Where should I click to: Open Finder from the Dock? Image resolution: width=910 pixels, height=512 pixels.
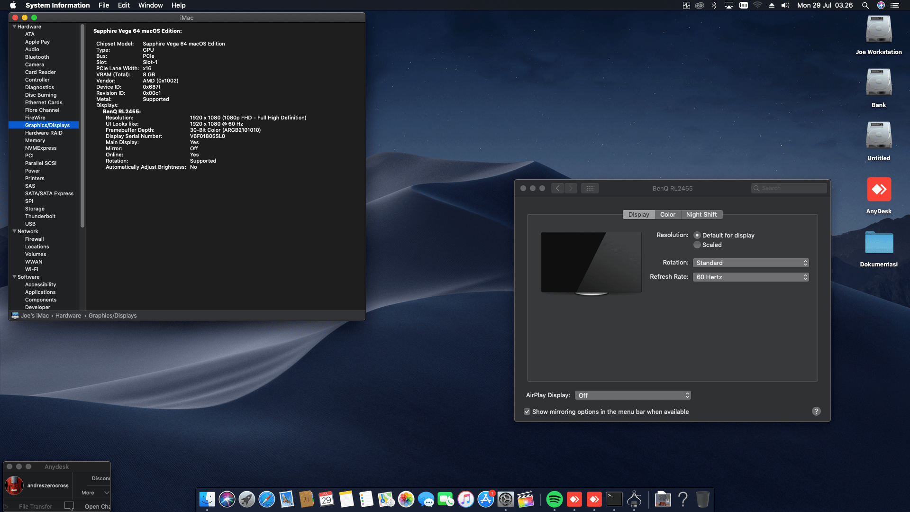point(207,499)
